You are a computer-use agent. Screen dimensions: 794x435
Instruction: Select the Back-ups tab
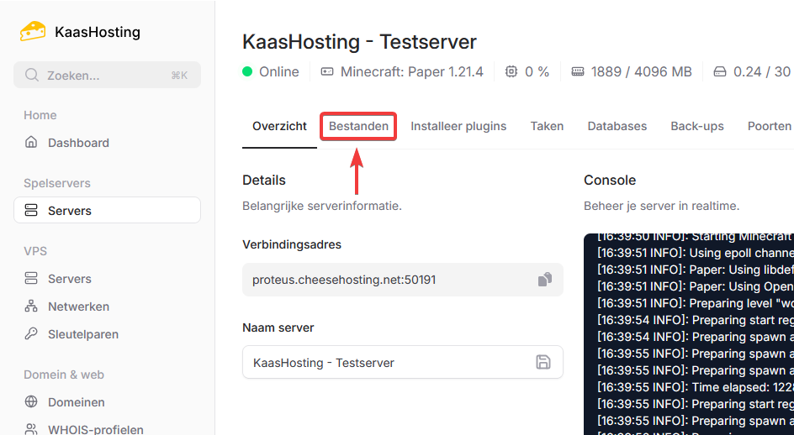click(x=696, y=126)
